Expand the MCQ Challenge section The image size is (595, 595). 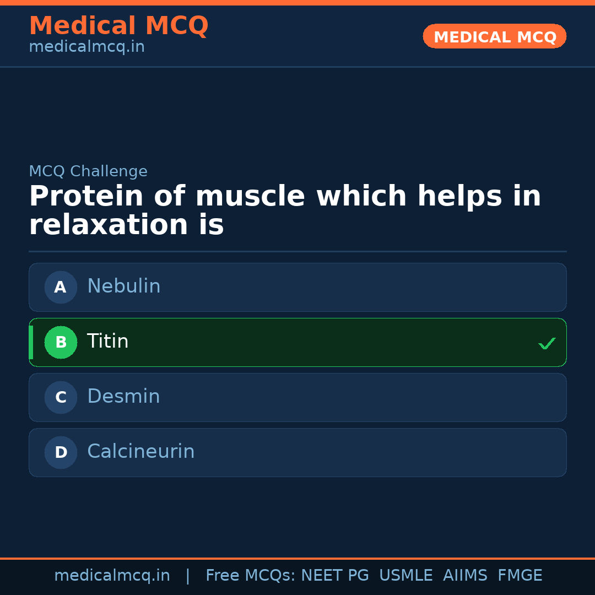pos(88,171)
